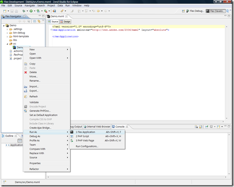Viewport: 234px width, 187px height.
Task: Click the red Delete X icon
Action: point(26,72)
